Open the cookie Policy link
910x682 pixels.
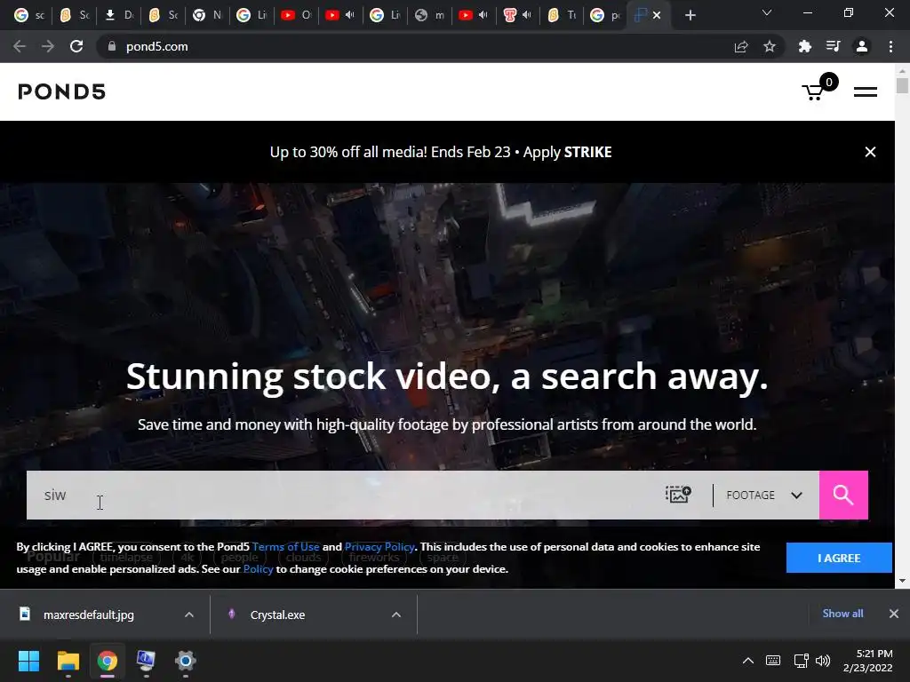(258, 569)
